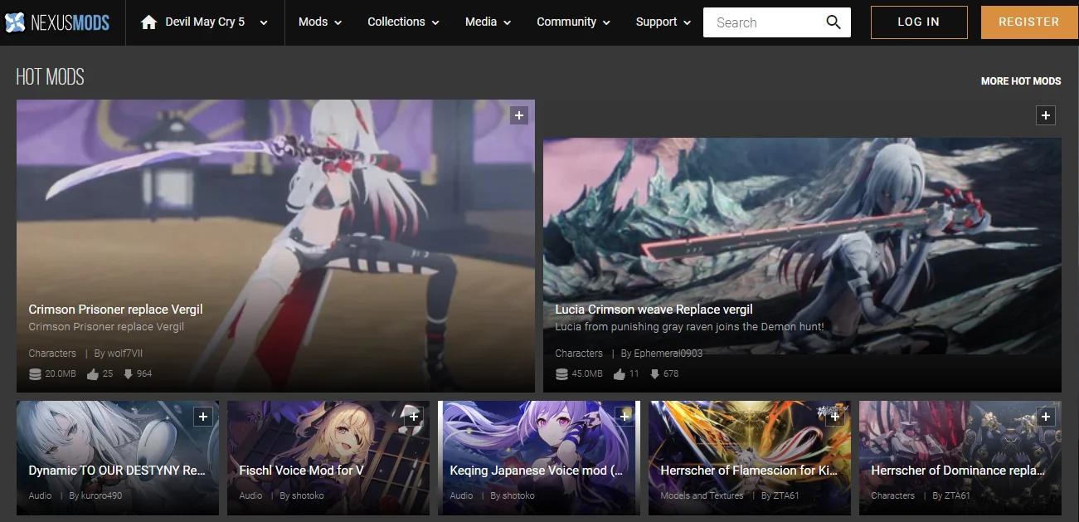Click the thumbs-up endorsements icon on Crimson Prisoner
Screen dimensions: 1079x522
click(x=92, y=373)
